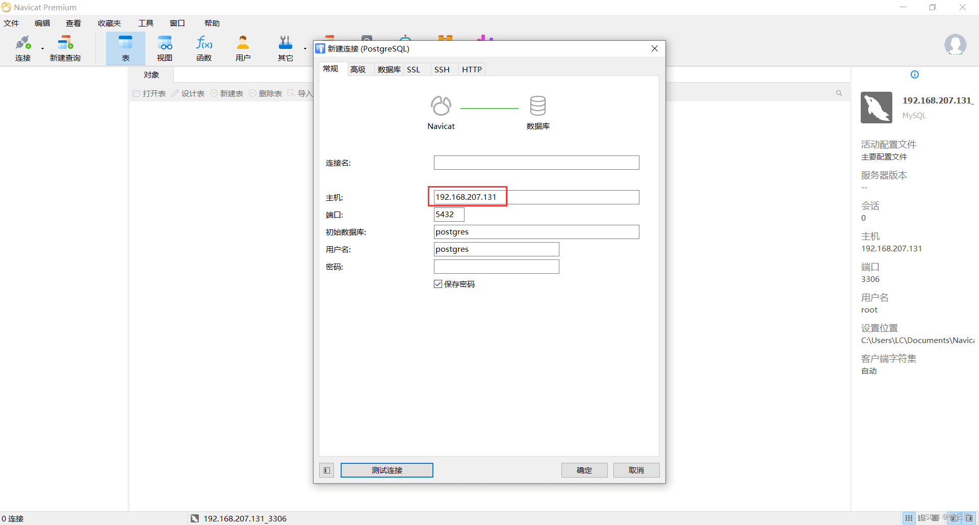Click the database cylinder icon in dialog
Image resolution: width=979 pixels, height=525 pixels.
click(538, 106)
